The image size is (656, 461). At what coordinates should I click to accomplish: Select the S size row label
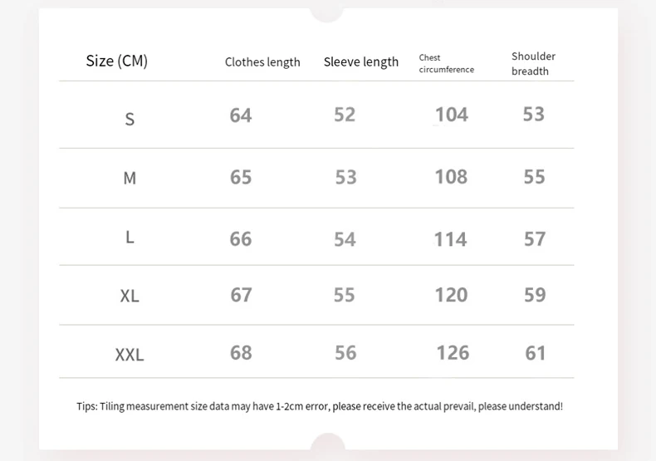pyautogui.click(x=130, y=119)
